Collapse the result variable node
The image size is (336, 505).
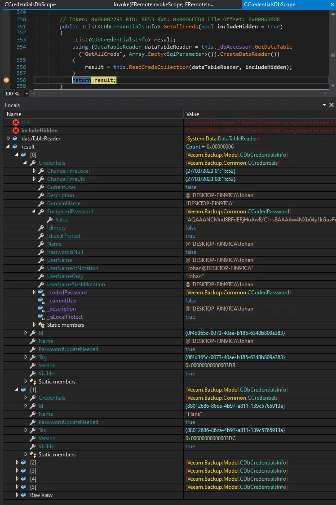click(x=9, y=147)
